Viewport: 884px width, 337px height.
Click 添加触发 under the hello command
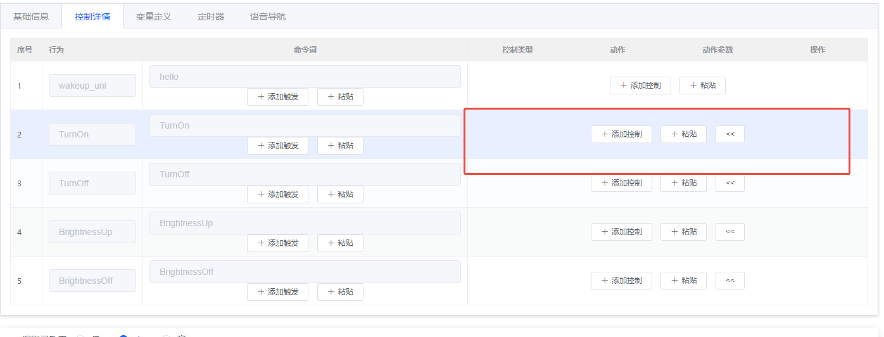click(x=277, y=97)
